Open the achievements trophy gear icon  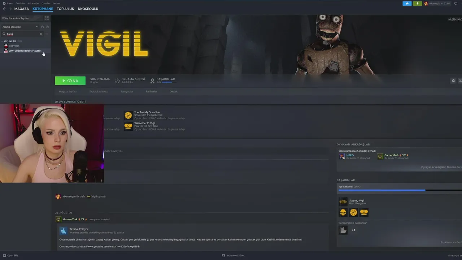[152, 81]
